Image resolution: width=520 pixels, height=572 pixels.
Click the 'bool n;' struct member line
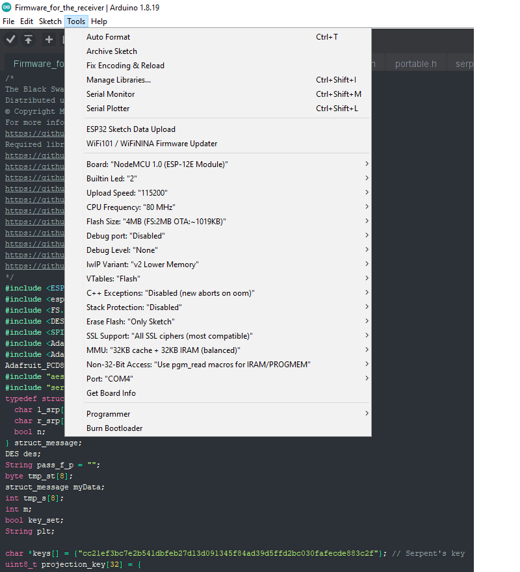coord(29,432)
